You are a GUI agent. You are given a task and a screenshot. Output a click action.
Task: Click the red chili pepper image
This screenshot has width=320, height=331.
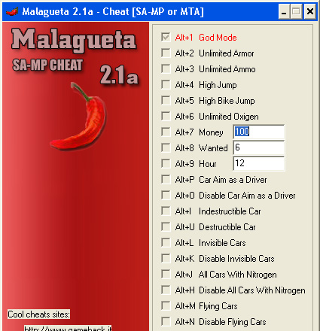point(78,116)
